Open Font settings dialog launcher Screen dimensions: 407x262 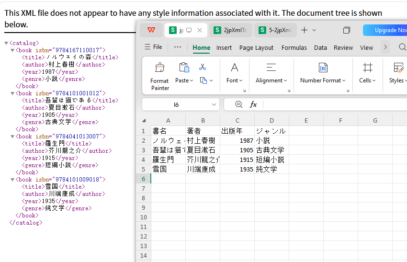[244, 91]
